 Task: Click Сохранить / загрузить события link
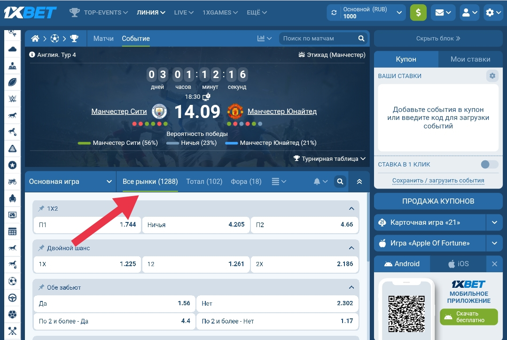(438, 180)
